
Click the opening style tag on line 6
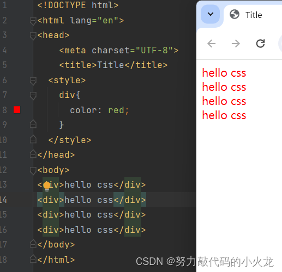click(67, 81)
